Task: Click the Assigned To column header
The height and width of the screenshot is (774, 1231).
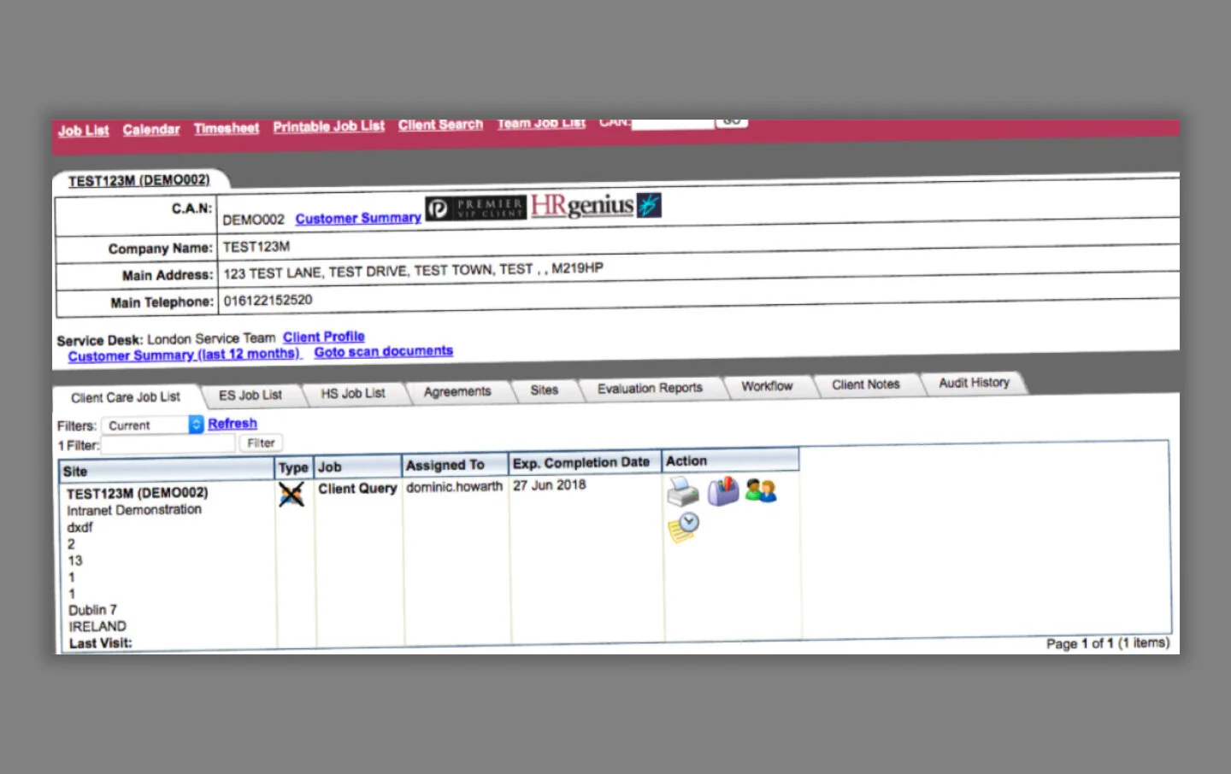Action: pos(455,465)
